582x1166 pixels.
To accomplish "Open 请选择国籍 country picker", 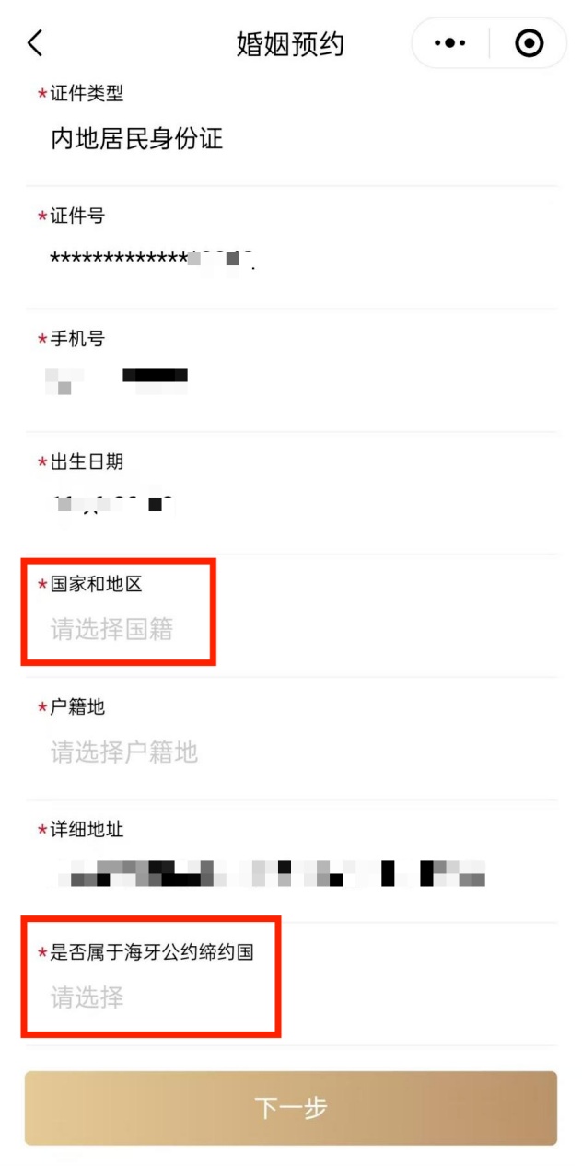I will (x=111, y=630).
